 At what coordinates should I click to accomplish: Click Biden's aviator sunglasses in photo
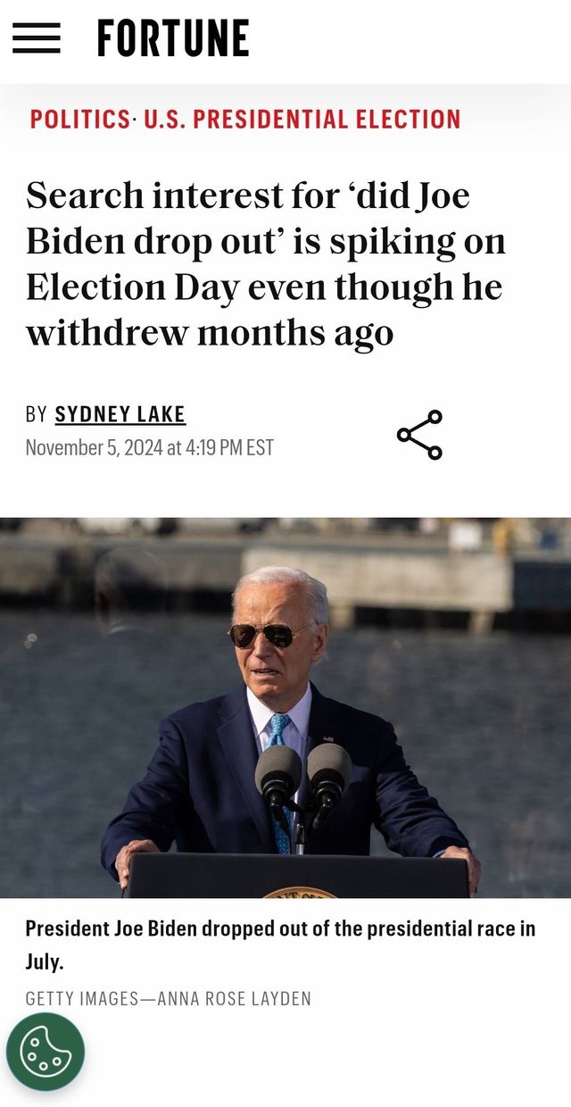[x=268, y=634]
